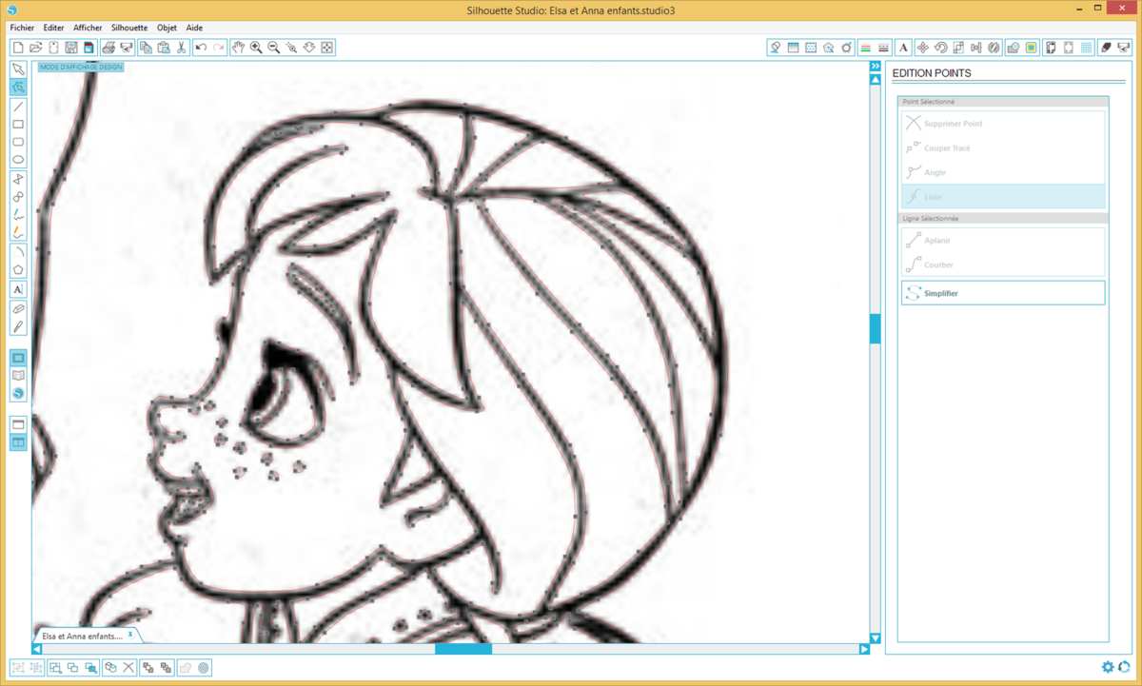Screen dimensions: 1142x686
Task: Select the Ellipse drawing tool
Action: click(18, 160)
